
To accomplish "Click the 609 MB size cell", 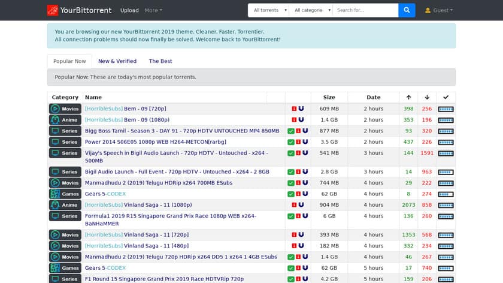I will tap(329, 109).
